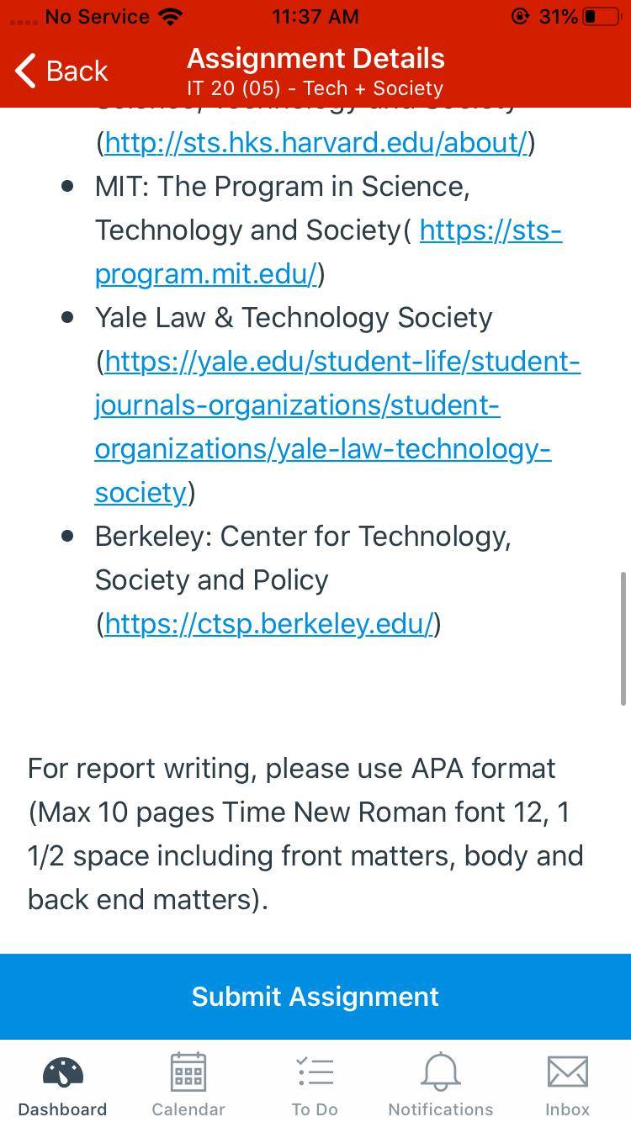Tap the Wi-Fi icon in status bar
The width and height of the screenshot is (631, 1122).
(x=172, y=16)
